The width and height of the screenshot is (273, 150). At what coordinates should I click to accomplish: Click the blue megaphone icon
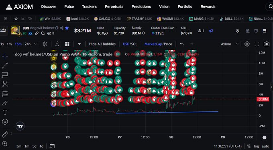point(211,31)
